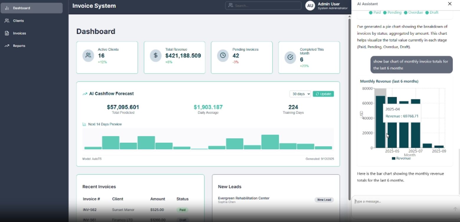Click the Invoices document icon in sidebar
460x222 pixels.
pos(7,34)
